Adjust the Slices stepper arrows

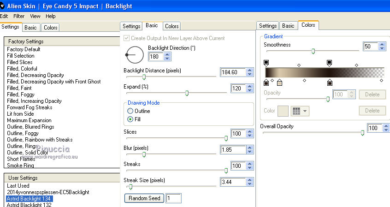pos(250,133)
